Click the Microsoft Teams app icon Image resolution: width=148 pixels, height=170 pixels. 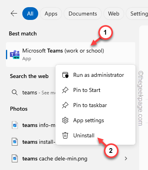(x=15, y=55)
